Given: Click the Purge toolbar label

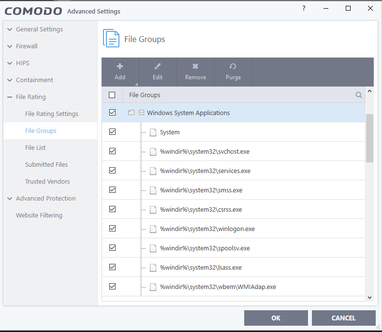Looking at the screenshot, I should click(x=233, y=77).
